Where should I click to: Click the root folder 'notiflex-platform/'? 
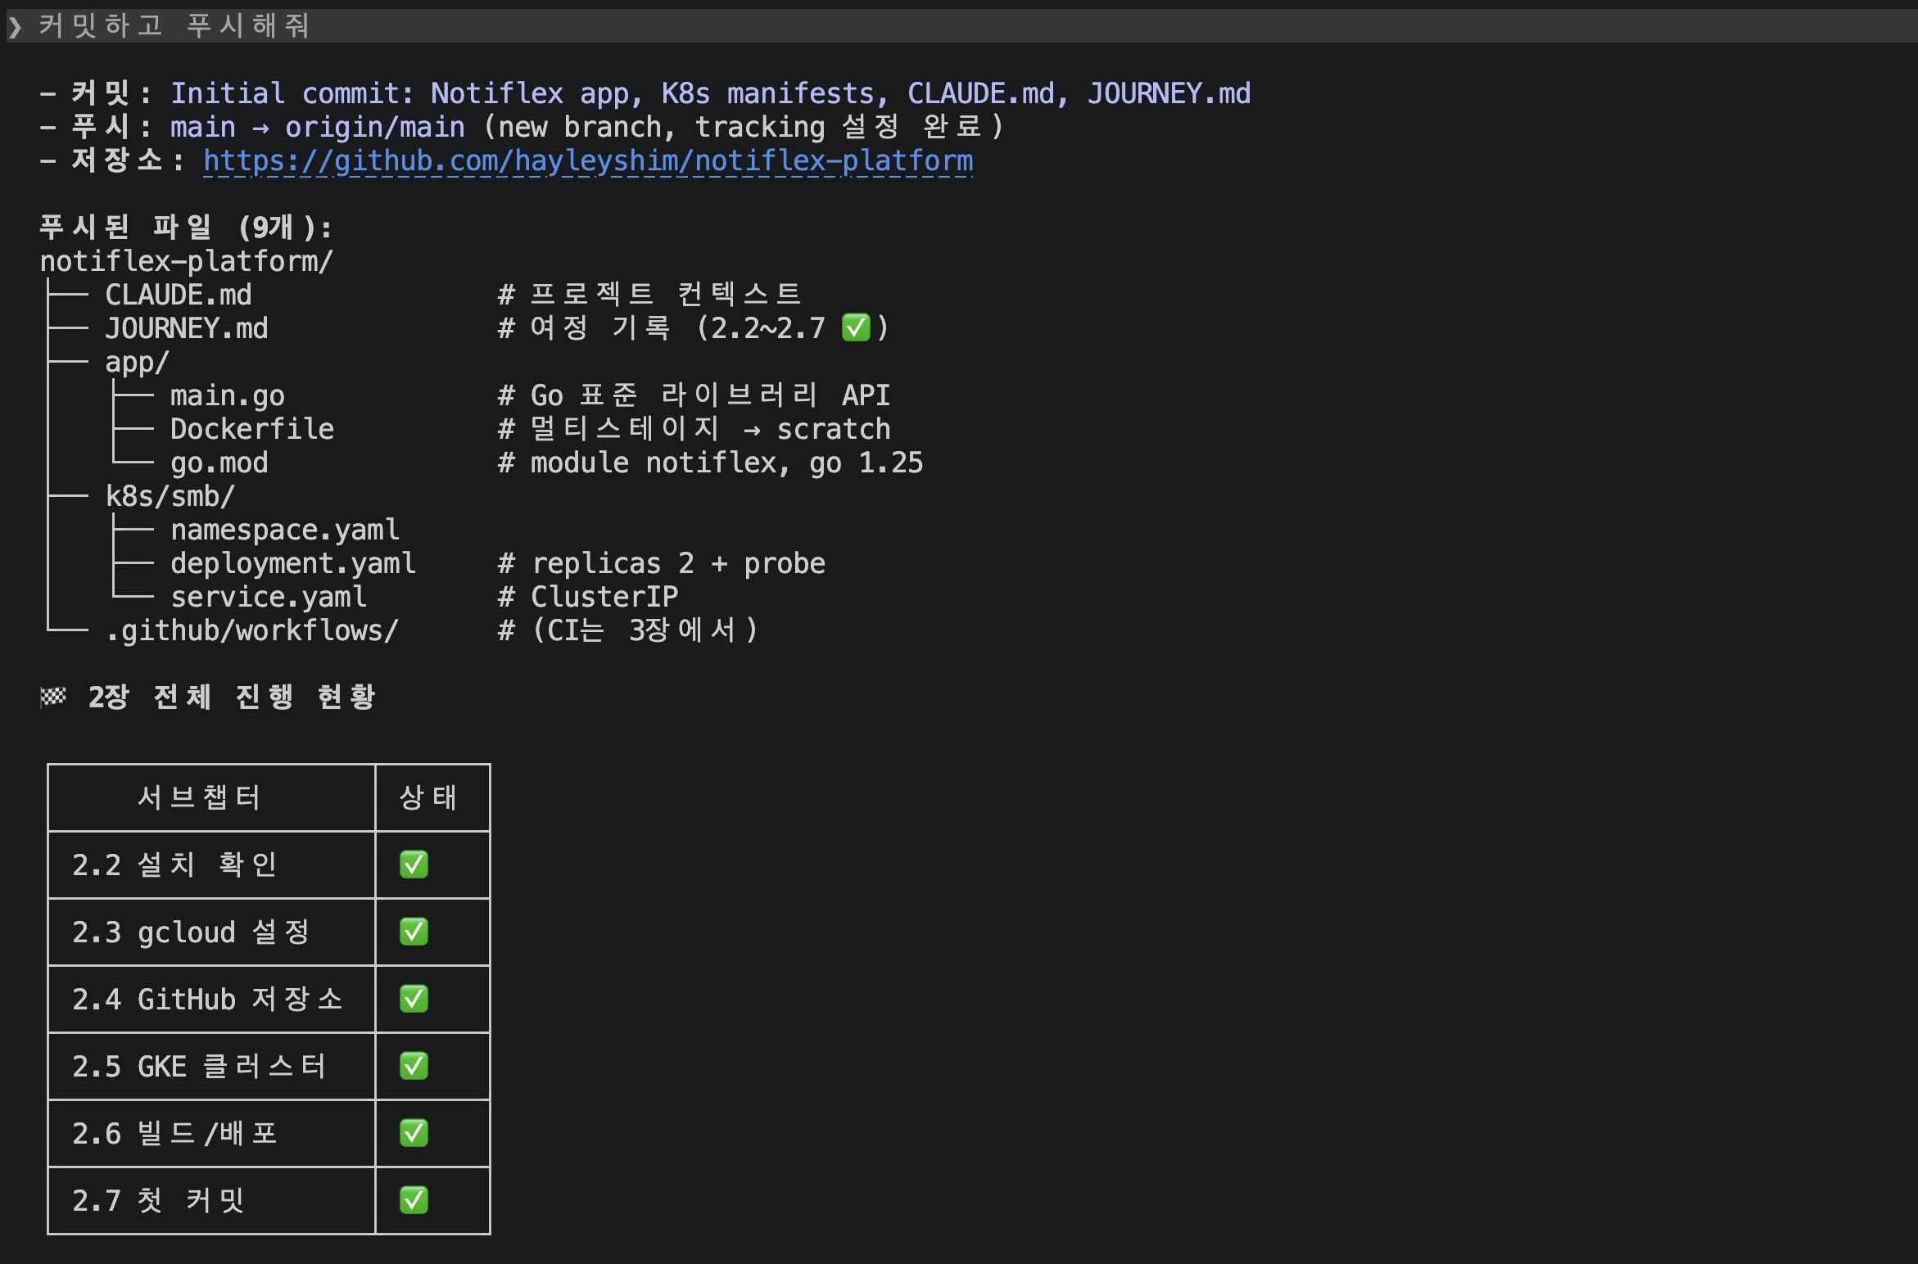[x=187, y=261]
